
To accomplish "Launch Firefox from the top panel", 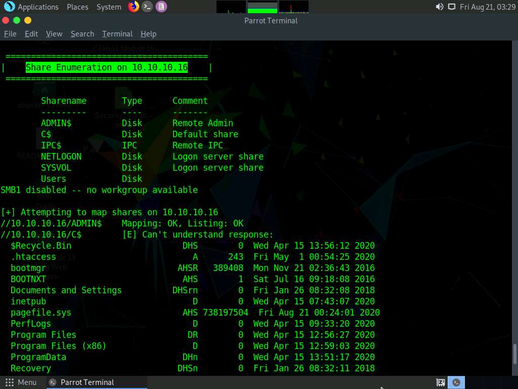I will coord(134,7).
